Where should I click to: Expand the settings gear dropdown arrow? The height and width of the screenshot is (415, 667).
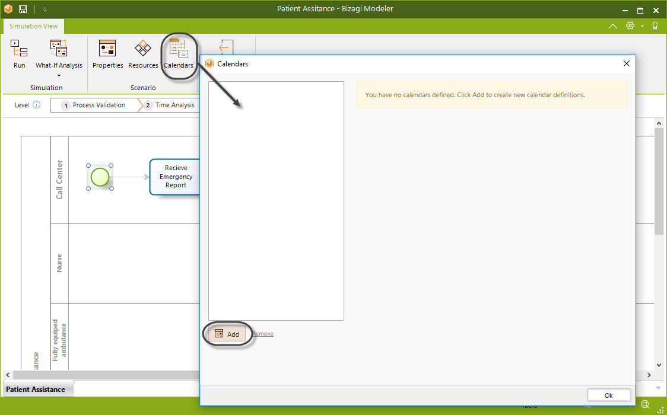point(642,26)
